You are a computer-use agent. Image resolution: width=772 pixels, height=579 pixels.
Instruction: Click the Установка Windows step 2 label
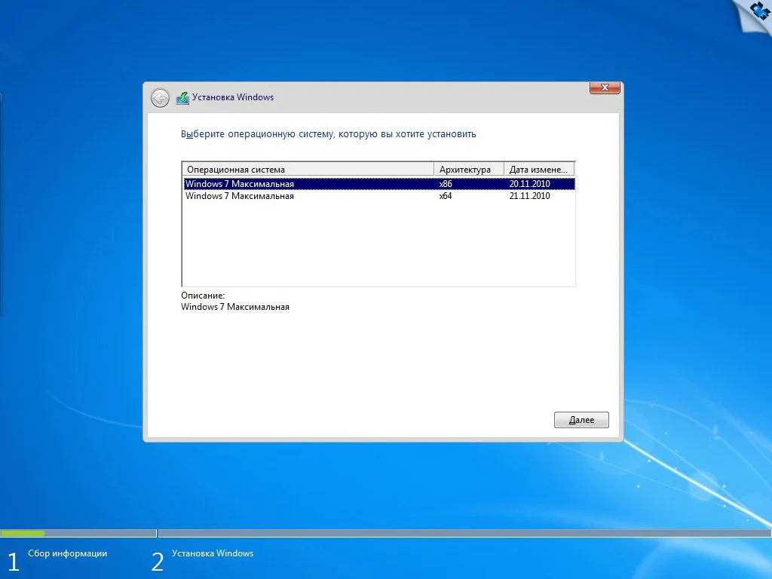213,553
